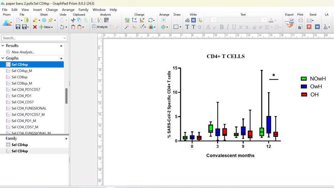Click the blue OwH legend swatch
The image size is (334, 188).
(x=304, y=87)
